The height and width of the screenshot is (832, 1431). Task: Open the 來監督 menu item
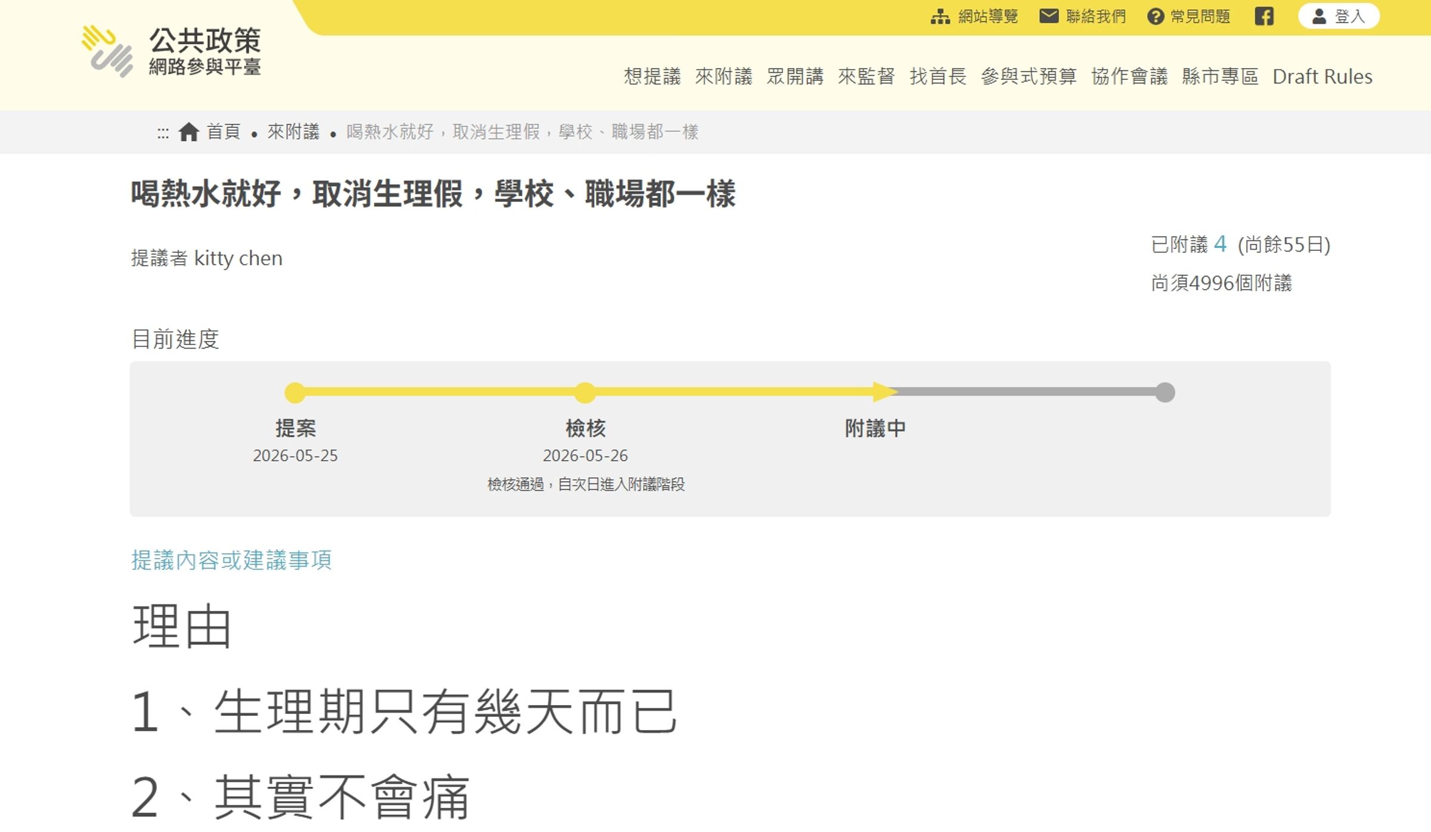click(866, 76)
